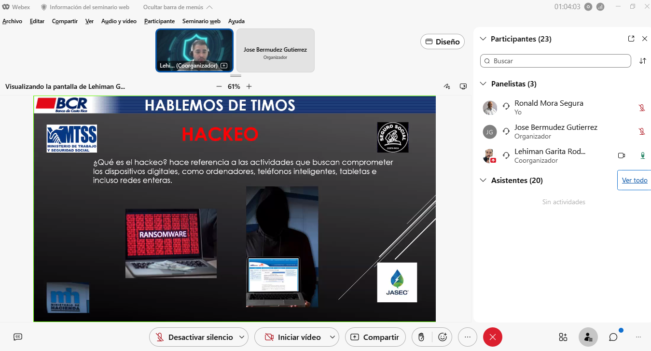Leave the webinar with the red X button
The image size is (651, 351).
493,337
